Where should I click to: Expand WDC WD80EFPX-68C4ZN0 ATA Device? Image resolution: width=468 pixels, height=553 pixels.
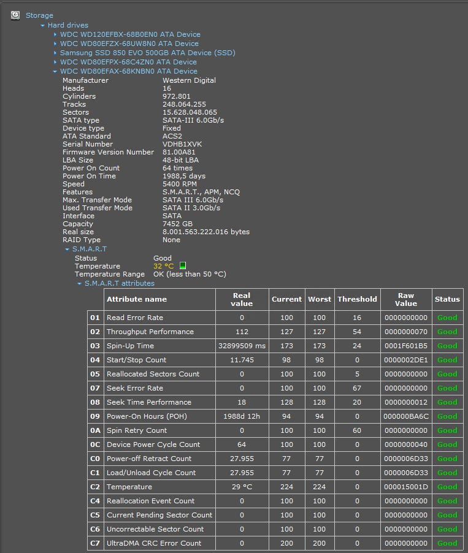point(55,62)
